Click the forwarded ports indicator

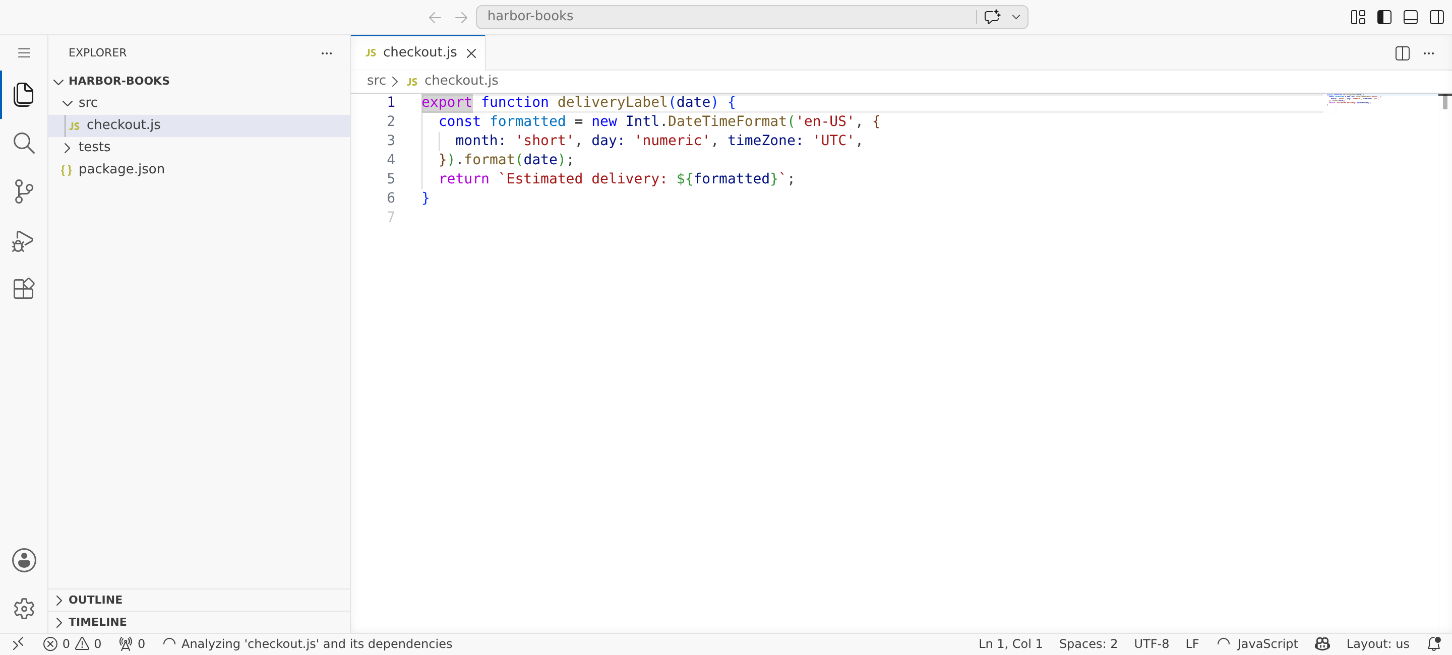(x=132, y=644)
